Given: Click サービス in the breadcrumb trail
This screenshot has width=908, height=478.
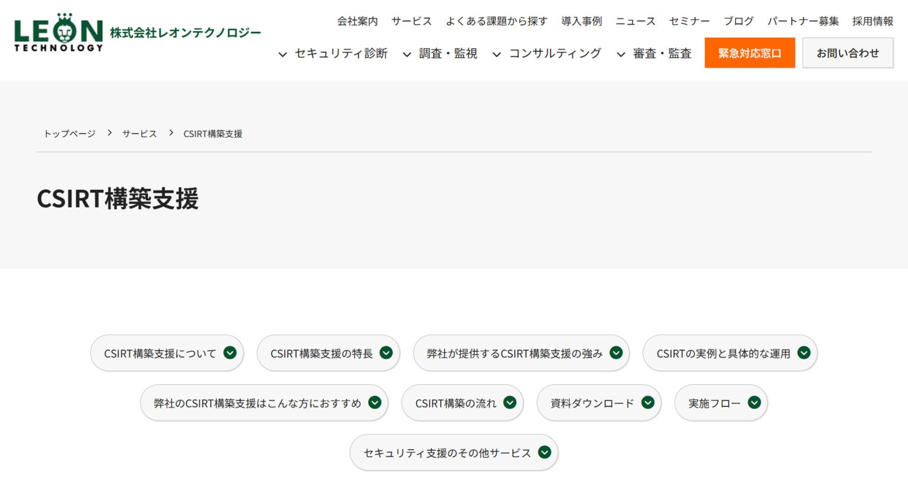Looking at the screenshot, I should 139,133.
